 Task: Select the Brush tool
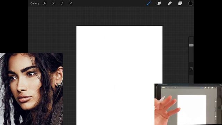(149, 3)
